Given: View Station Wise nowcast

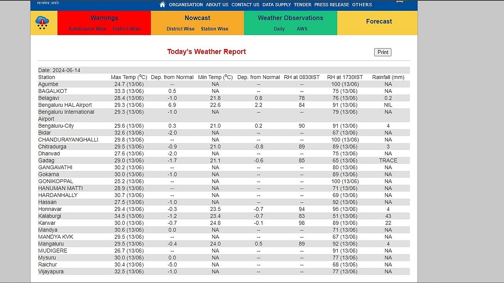Looking at the screenshot, I should (x=214, y=29).
